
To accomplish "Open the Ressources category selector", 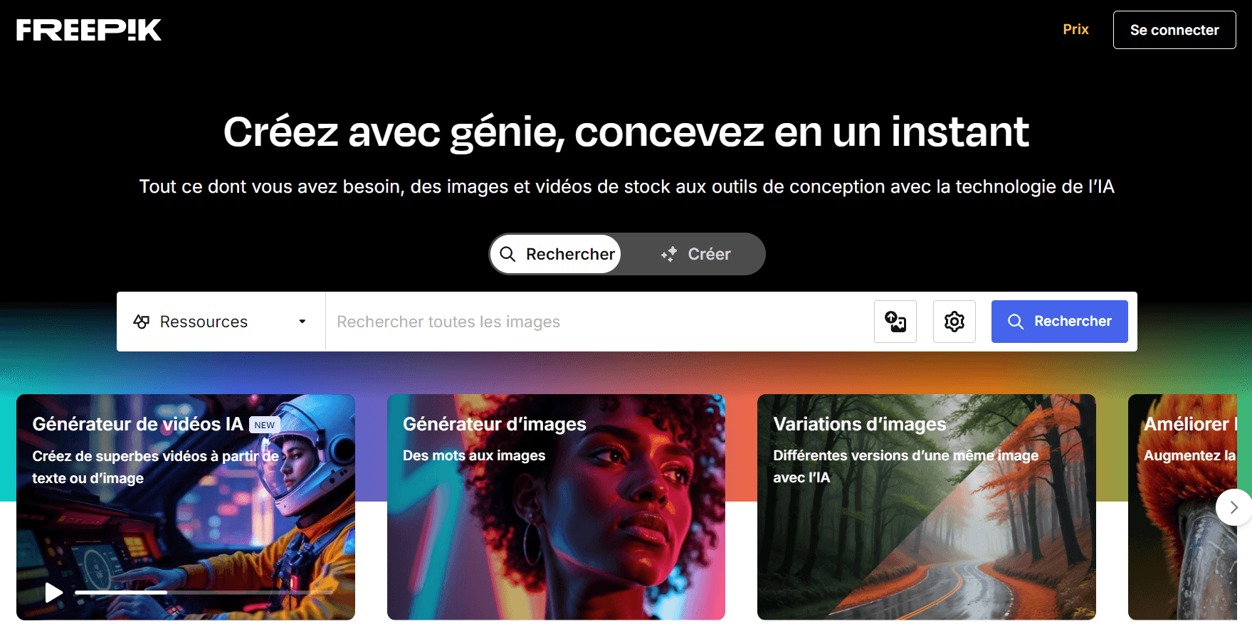I will (221, 322).
